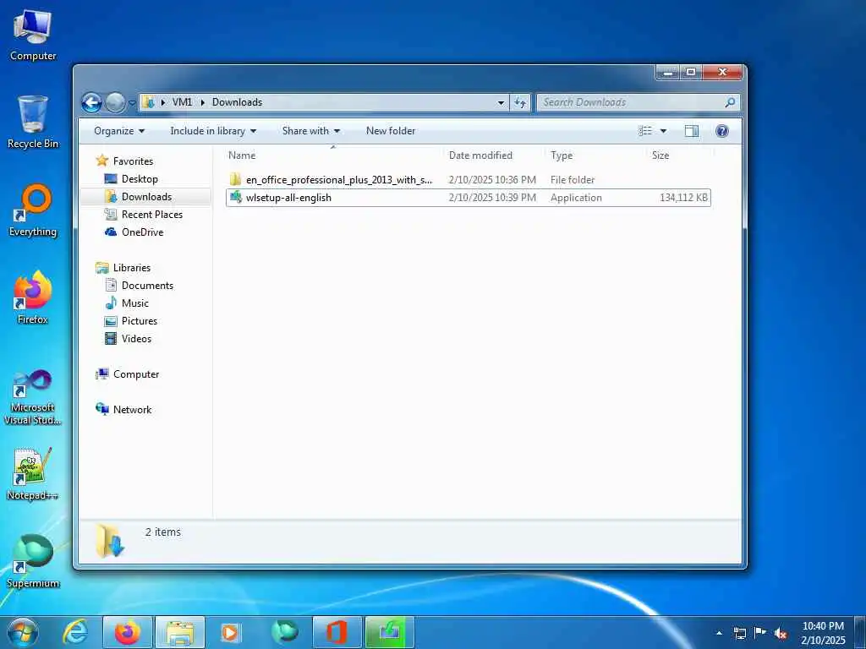Switch to the green installer taskbar button
The height and width of the screenshot is (649, 866).
pyautogui.click(x=389, y=632)
